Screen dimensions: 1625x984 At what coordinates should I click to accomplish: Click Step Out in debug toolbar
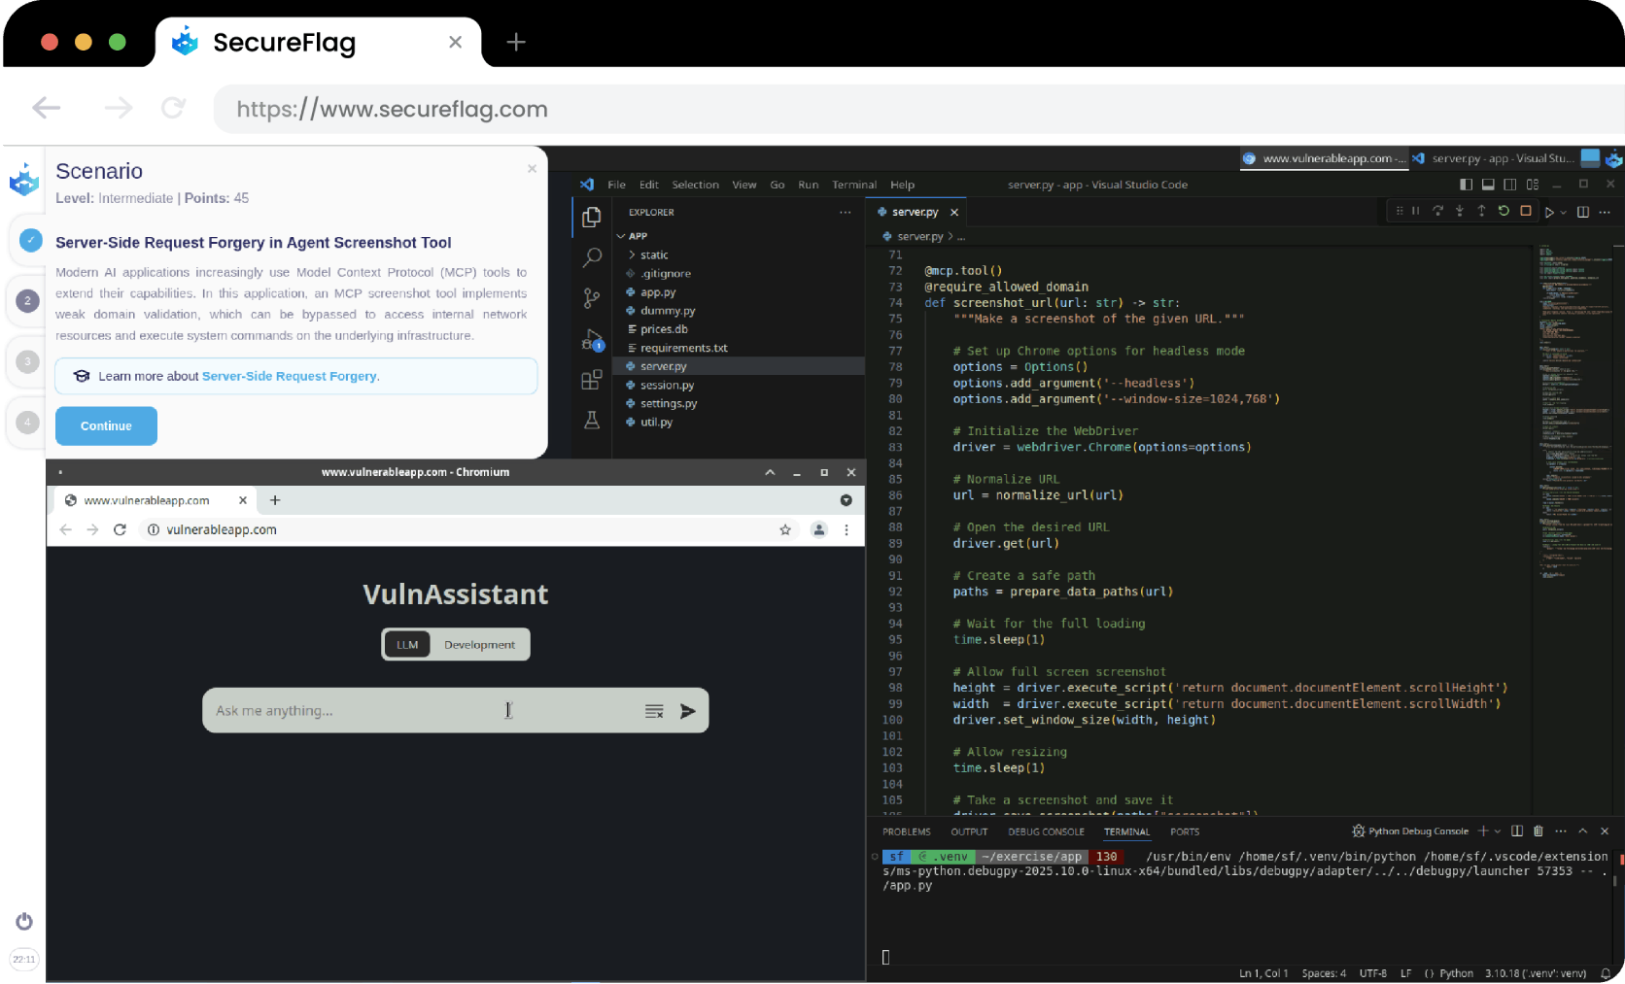point(1481,211)
